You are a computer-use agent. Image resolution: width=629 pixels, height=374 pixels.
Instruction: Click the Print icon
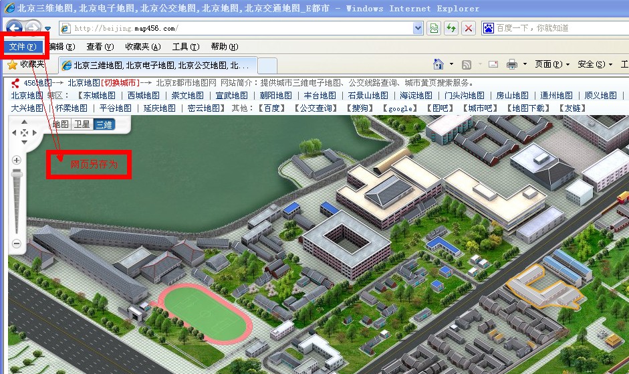point(512,64)
